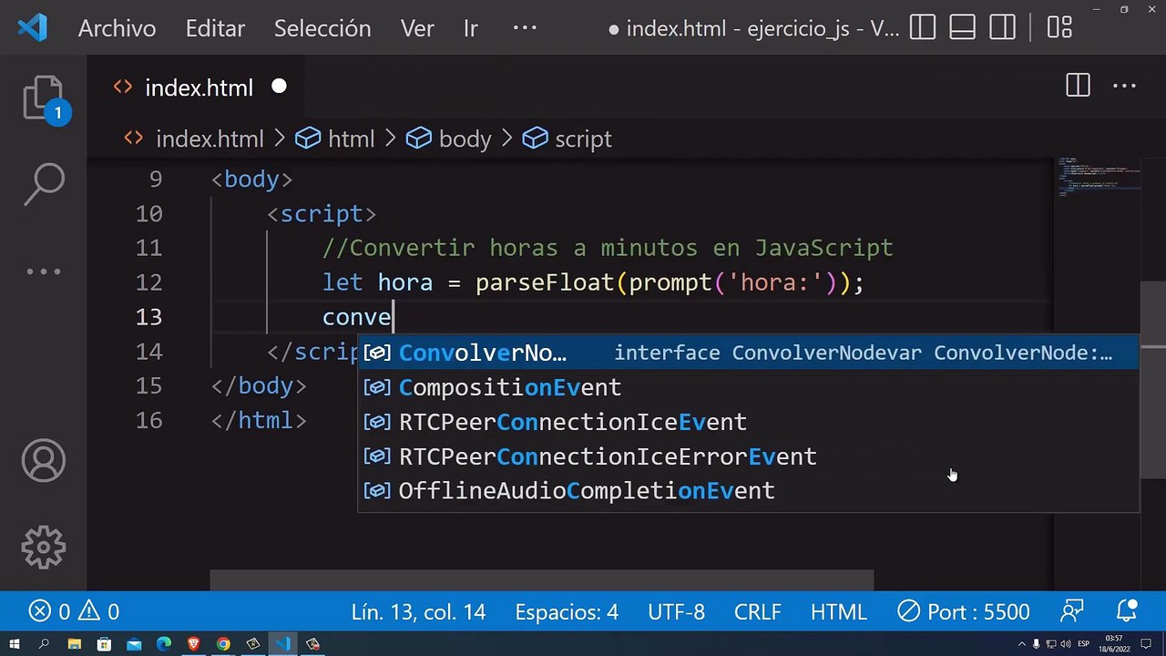Click the errors and warnings status indicator
The height and width of the screenshot is (656, 1166).
click(74, 611)
